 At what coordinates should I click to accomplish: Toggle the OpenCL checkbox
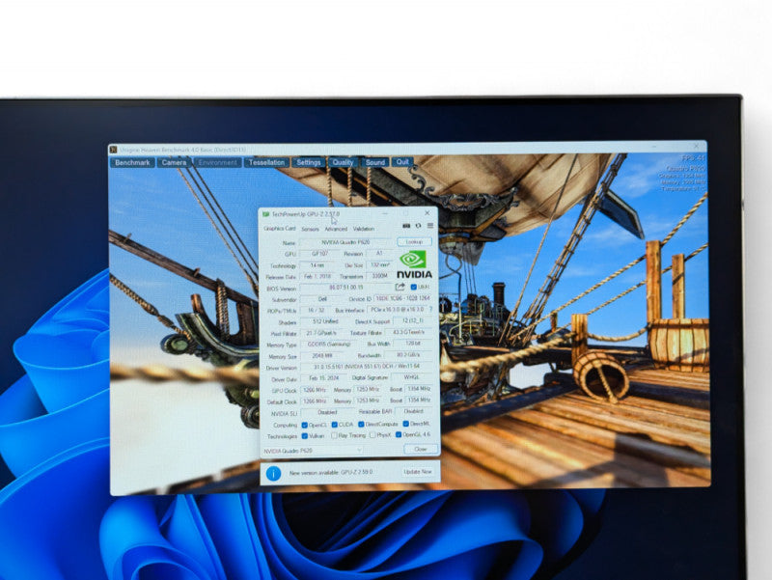pos(304,425)
